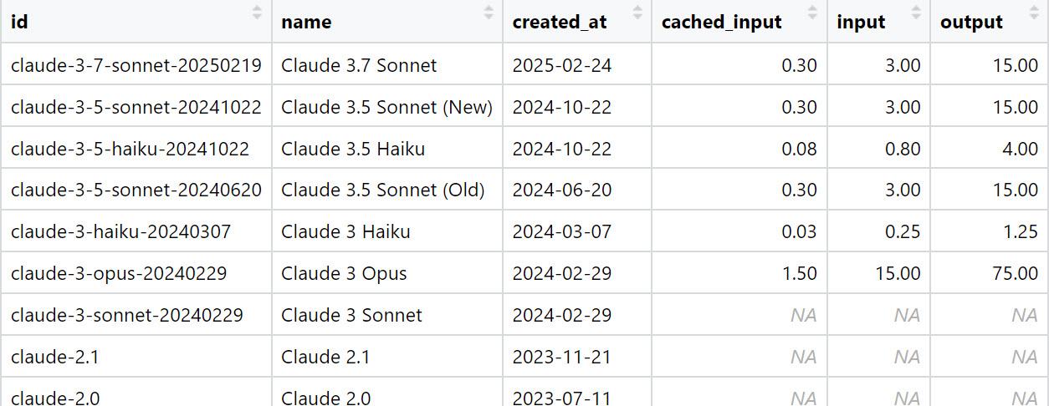The height and width of the screenshot is (406, 1049).
Task: Click the name column header label
Action: click(x=306, y=23)
